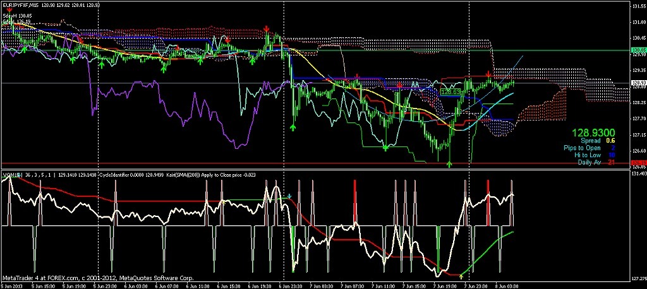Select the green buy arrow touching the red support line
This screenshot has width=647, height=289.
[449, 164]
